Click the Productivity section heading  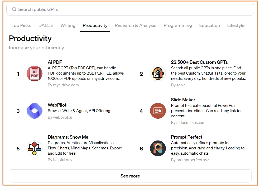tap(30, 39)
